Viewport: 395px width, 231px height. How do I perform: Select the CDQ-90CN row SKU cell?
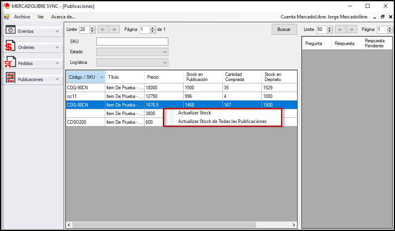coord(86,88)
